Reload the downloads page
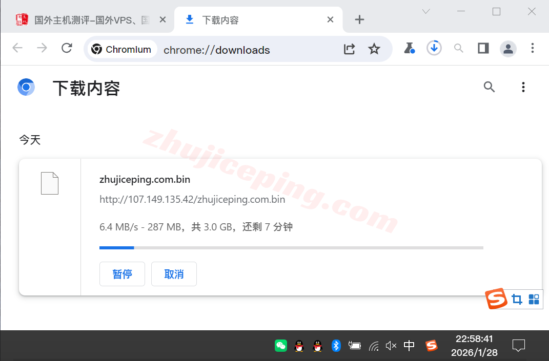The width and height of the screenshot is (549, 361). coord(67,48)
